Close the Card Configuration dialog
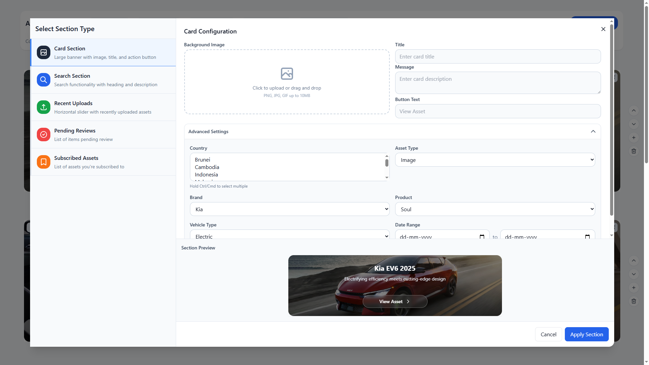 (x=603, y=29)
